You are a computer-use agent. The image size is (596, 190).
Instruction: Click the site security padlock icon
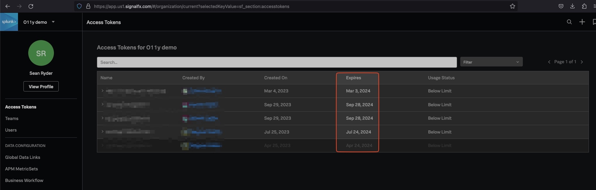pyautogui.click(x=88, y=6)
